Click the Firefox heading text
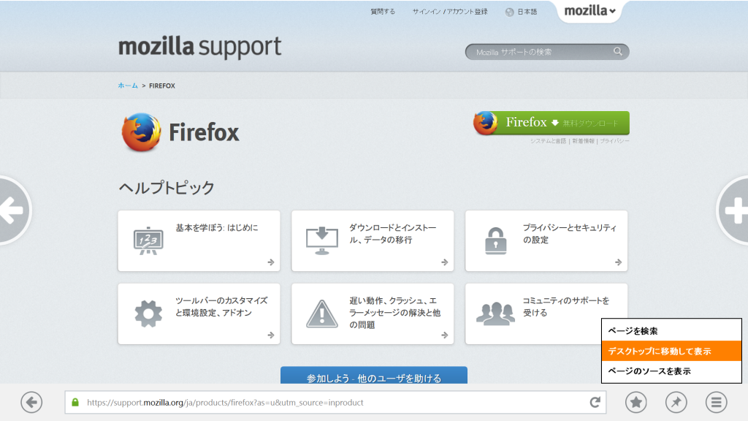This screenshot has width=748, height=421. coord(204,132)
